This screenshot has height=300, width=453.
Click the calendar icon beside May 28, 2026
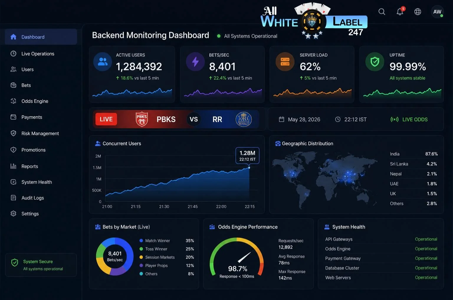[x=282, y=119]
